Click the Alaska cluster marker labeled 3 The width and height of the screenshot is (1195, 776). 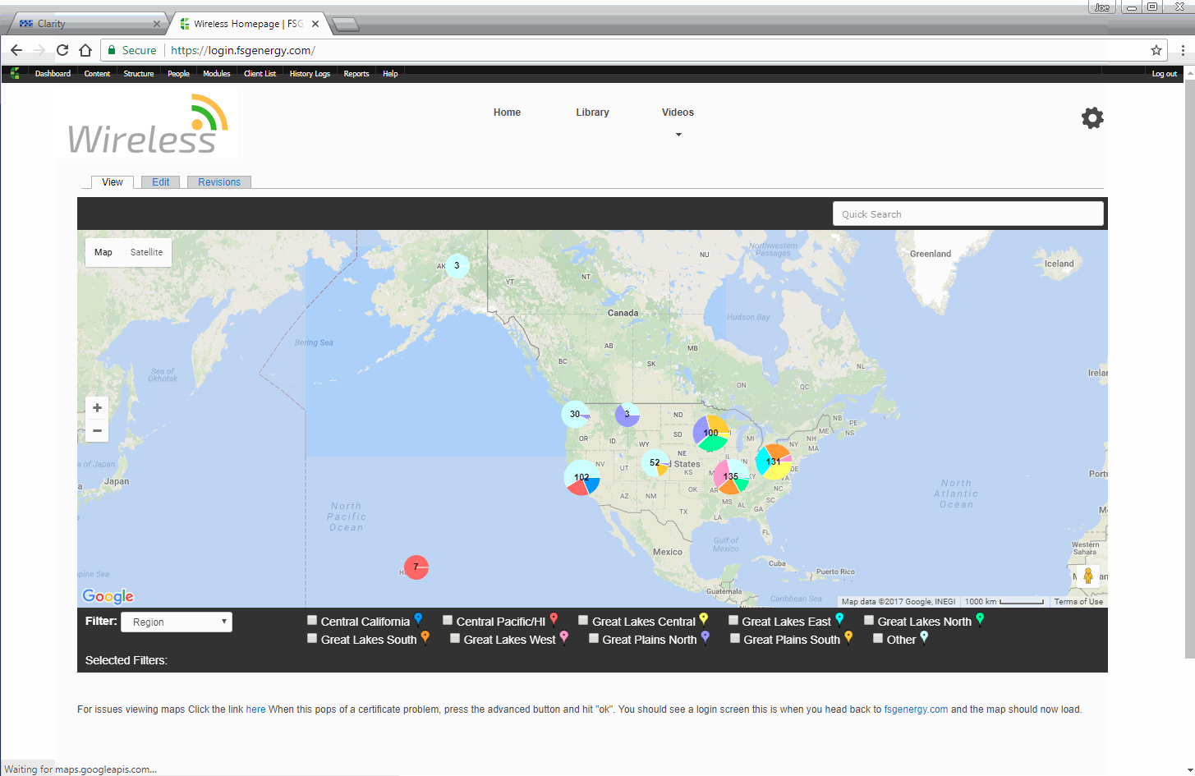click(457, 265)
